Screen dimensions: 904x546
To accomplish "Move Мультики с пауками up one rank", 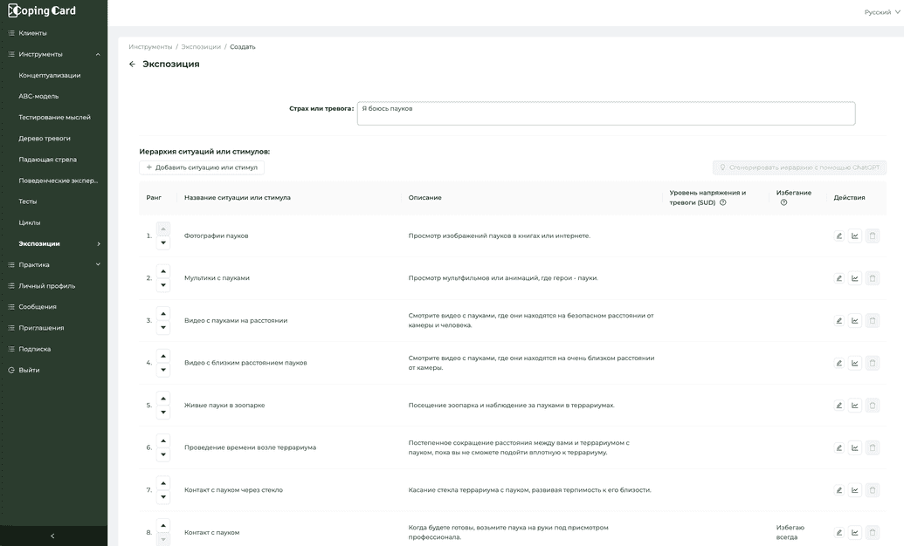I will (163, 271).
